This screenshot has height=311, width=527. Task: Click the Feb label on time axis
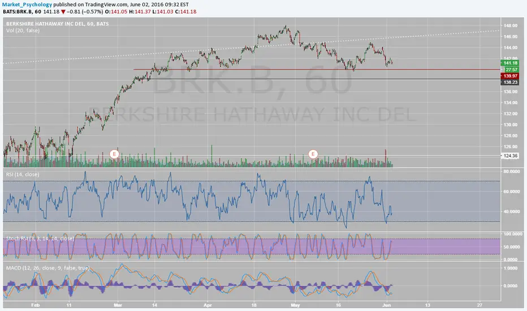(35, 305)
